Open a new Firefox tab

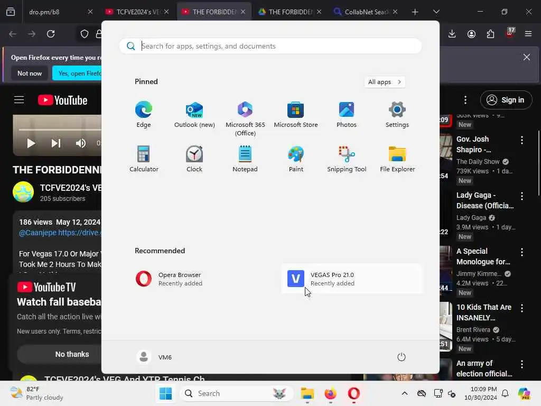415,12
